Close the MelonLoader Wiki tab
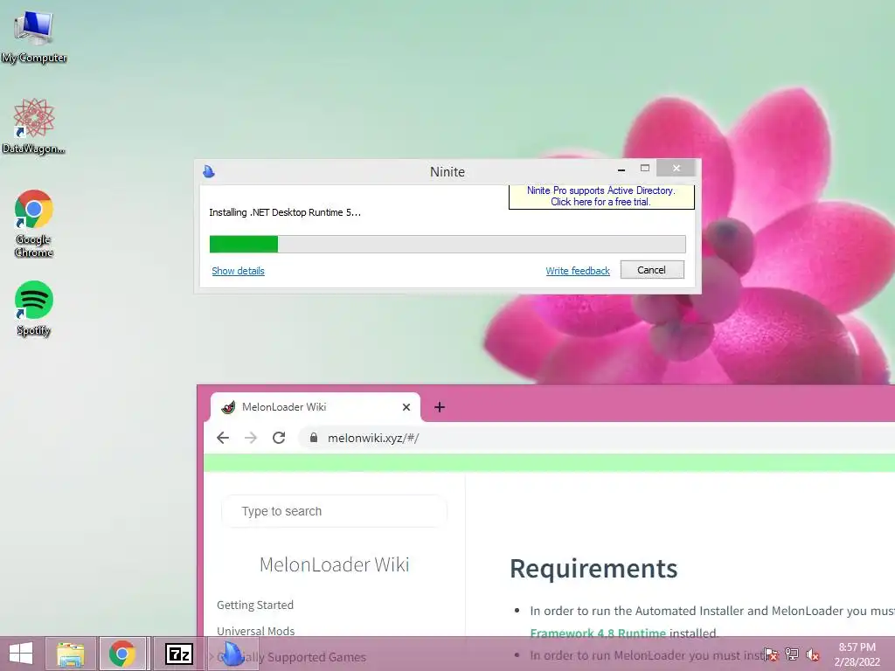The height and width of the screenshot is (671, 895). [x=406, y=407]
